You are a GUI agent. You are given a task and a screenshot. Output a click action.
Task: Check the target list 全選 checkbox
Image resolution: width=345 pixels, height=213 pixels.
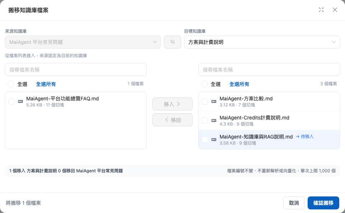pos(204,84)
